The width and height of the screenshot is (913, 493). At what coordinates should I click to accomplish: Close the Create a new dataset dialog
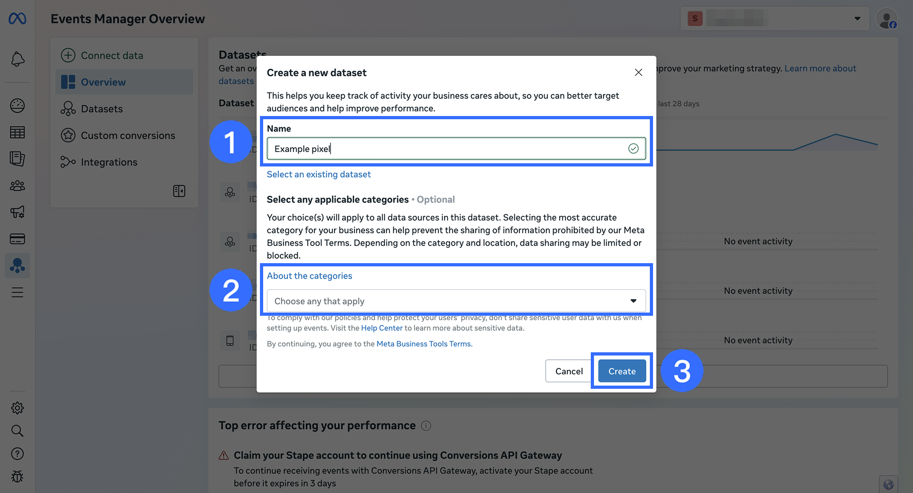click(639, 73)
